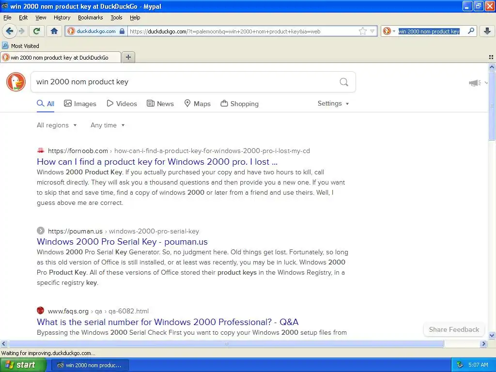Expand the Settings dropdown
Screen dimensions: 496x372
pyautogui.click(x=333, y=104)
